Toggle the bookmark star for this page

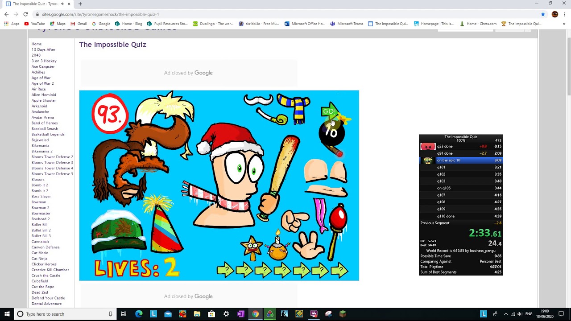(543, 14)
